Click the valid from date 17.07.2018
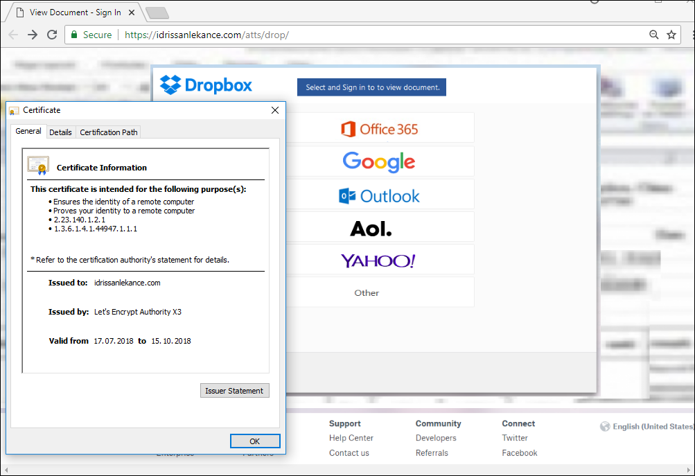This screenshot has height=476, width=695. point(114,341)
